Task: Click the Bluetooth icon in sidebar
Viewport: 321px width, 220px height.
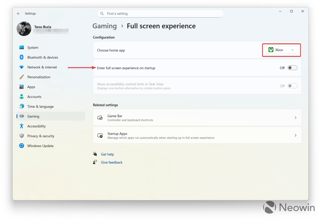Action: (22, 57)
